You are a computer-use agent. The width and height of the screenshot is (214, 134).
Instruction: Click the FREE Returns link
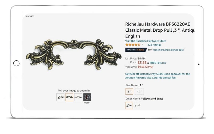coord(158,63)
